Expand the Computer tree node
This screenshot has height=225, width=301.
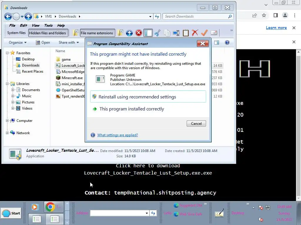tap(7, 120)
